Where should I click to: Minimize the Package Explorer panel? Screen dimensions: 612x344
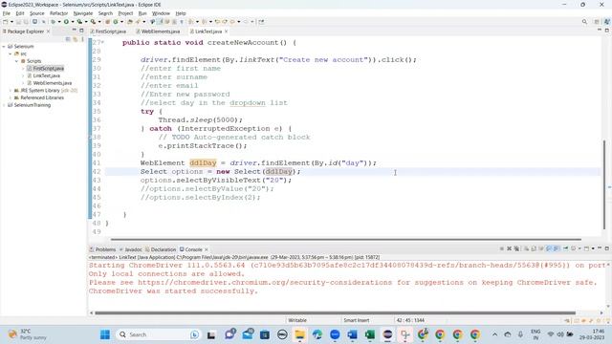click(x=75, y=30)
